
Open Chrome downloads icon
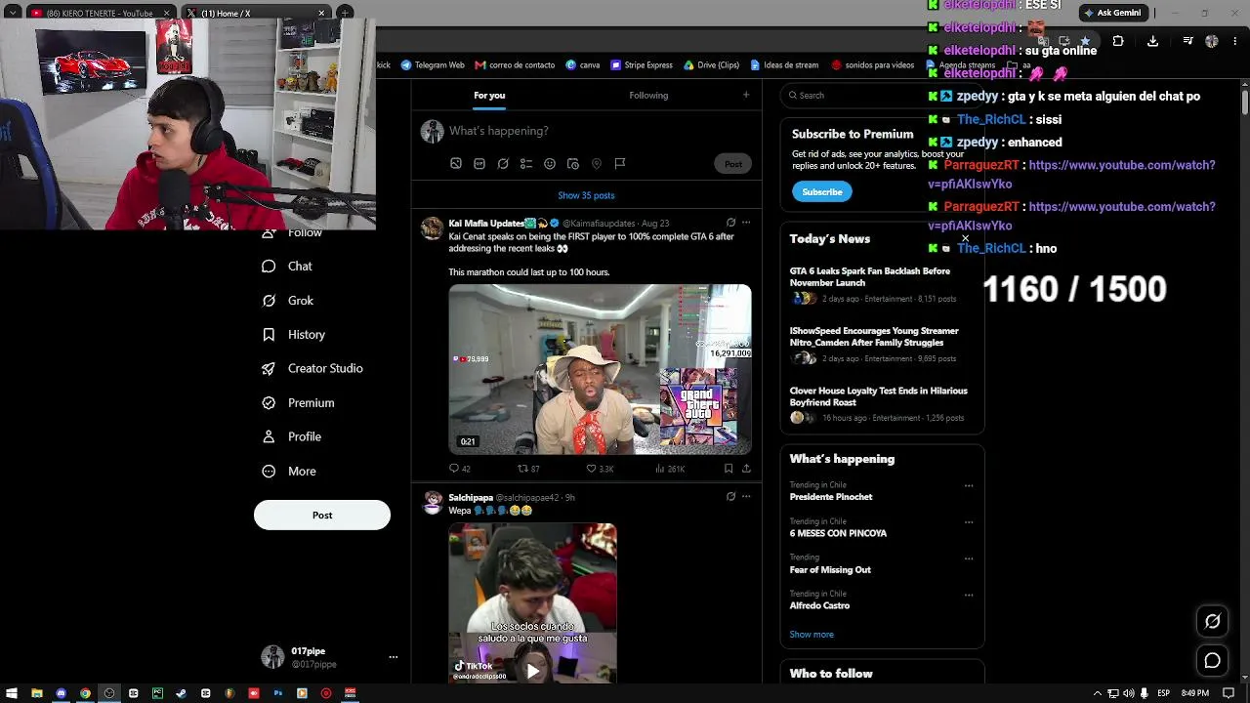(1152, 41)
